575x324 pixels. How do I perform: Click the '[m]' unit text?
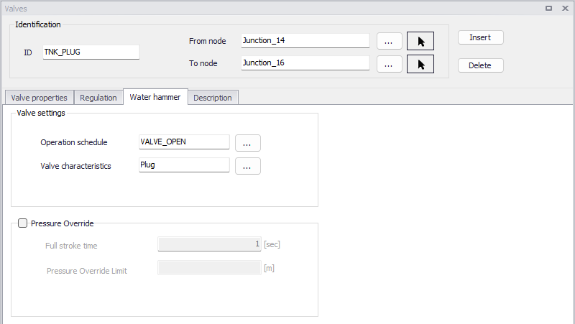click(269, 268)
